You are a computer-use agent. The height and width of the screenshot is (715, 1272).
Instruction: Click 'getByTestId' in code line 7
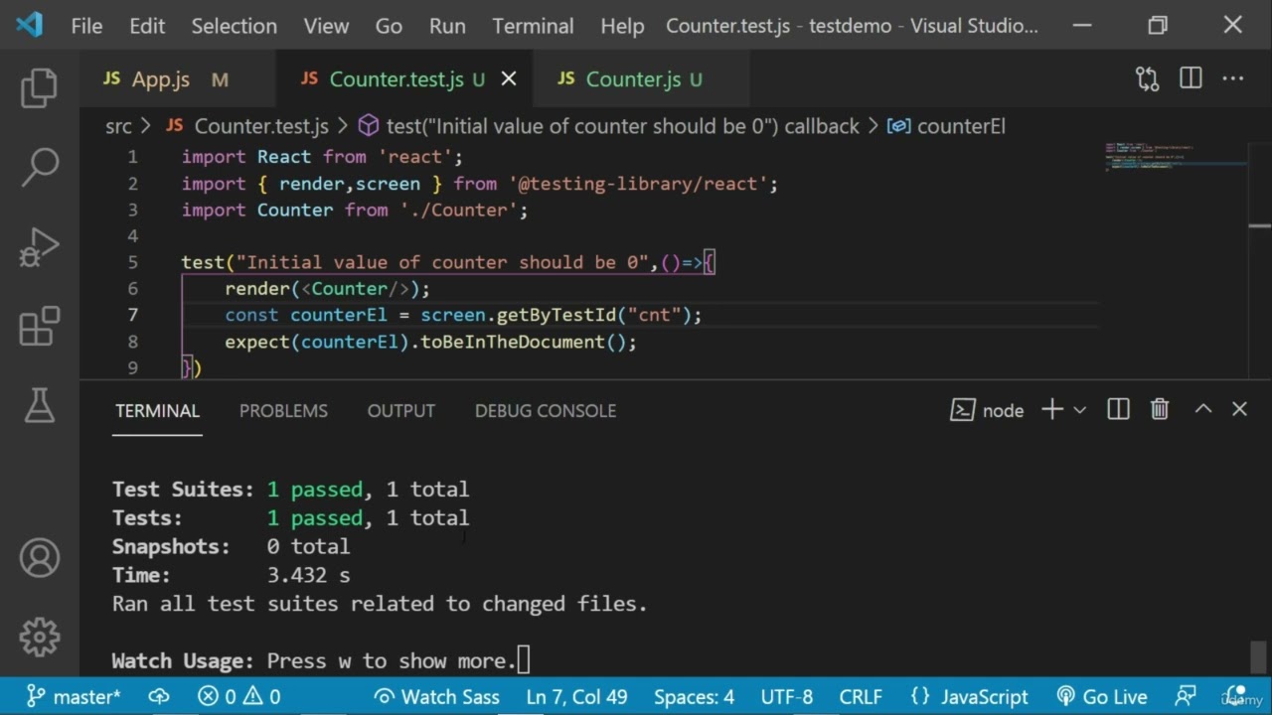click(x=556, y=315)
